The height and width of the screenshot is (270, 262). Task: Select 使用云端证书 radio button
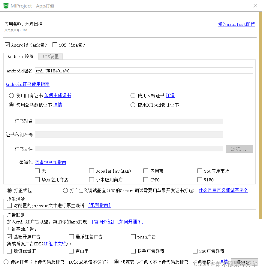[x=133, y=96]
